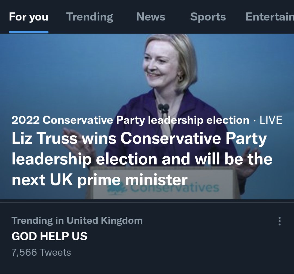
Task: Click the 2022 Conservative Party leadership election label
Action: (130, 120)
